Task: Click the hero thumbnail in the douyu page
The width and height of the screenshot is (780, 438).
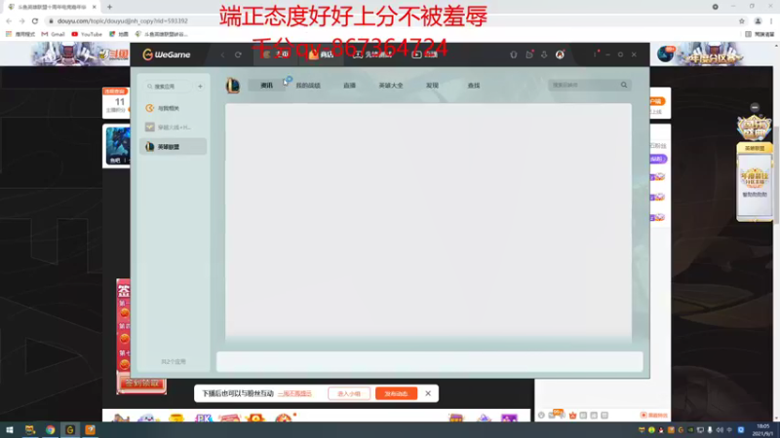Action: coord(117,145)
